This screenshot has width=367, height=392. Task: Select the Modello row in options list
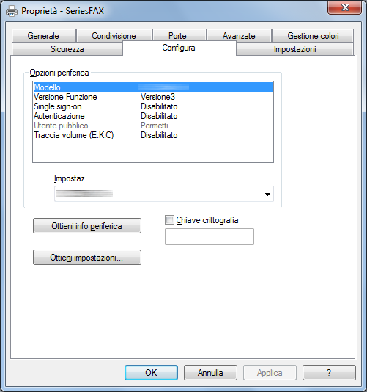coord(153,87)
